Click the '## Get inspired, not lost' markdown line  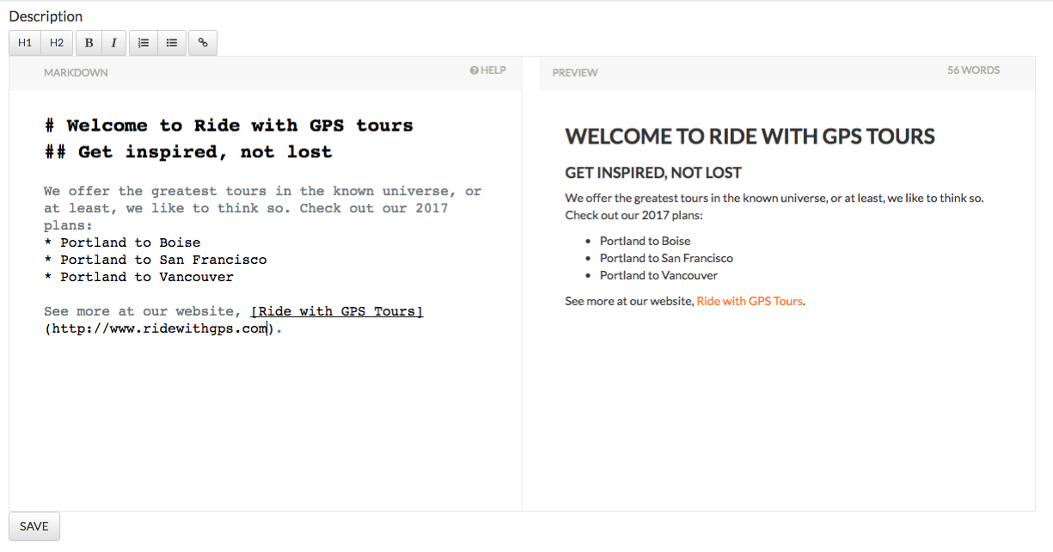(x=188, y=152)
